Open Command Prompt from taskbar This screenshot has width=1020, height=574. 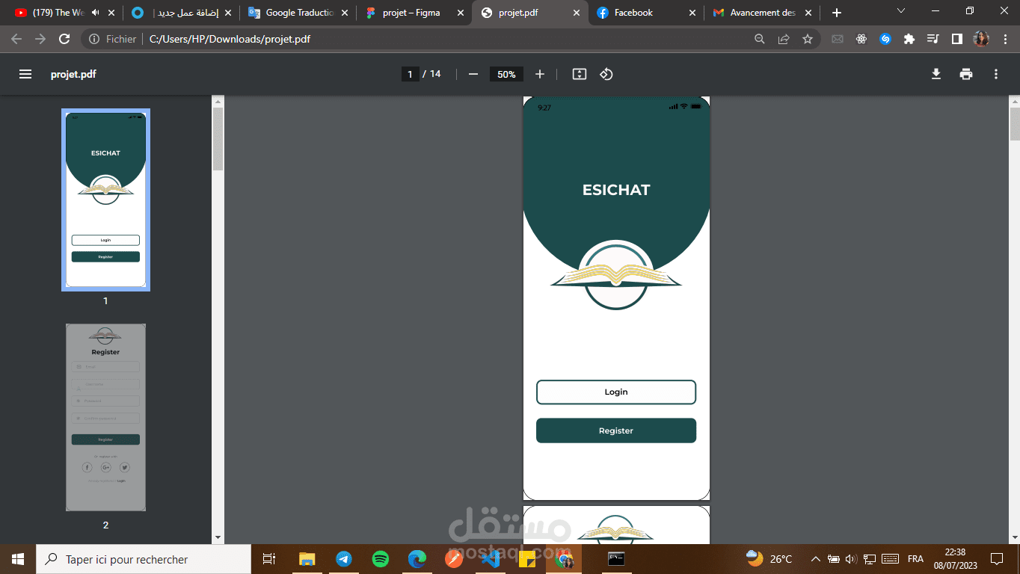point(615,559)
